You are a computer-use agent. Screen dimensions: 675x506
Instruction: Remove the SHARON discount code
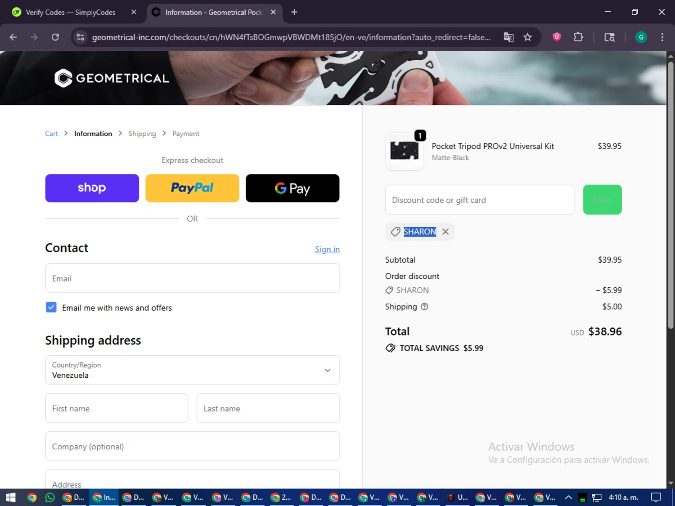(x=445, y=232)
